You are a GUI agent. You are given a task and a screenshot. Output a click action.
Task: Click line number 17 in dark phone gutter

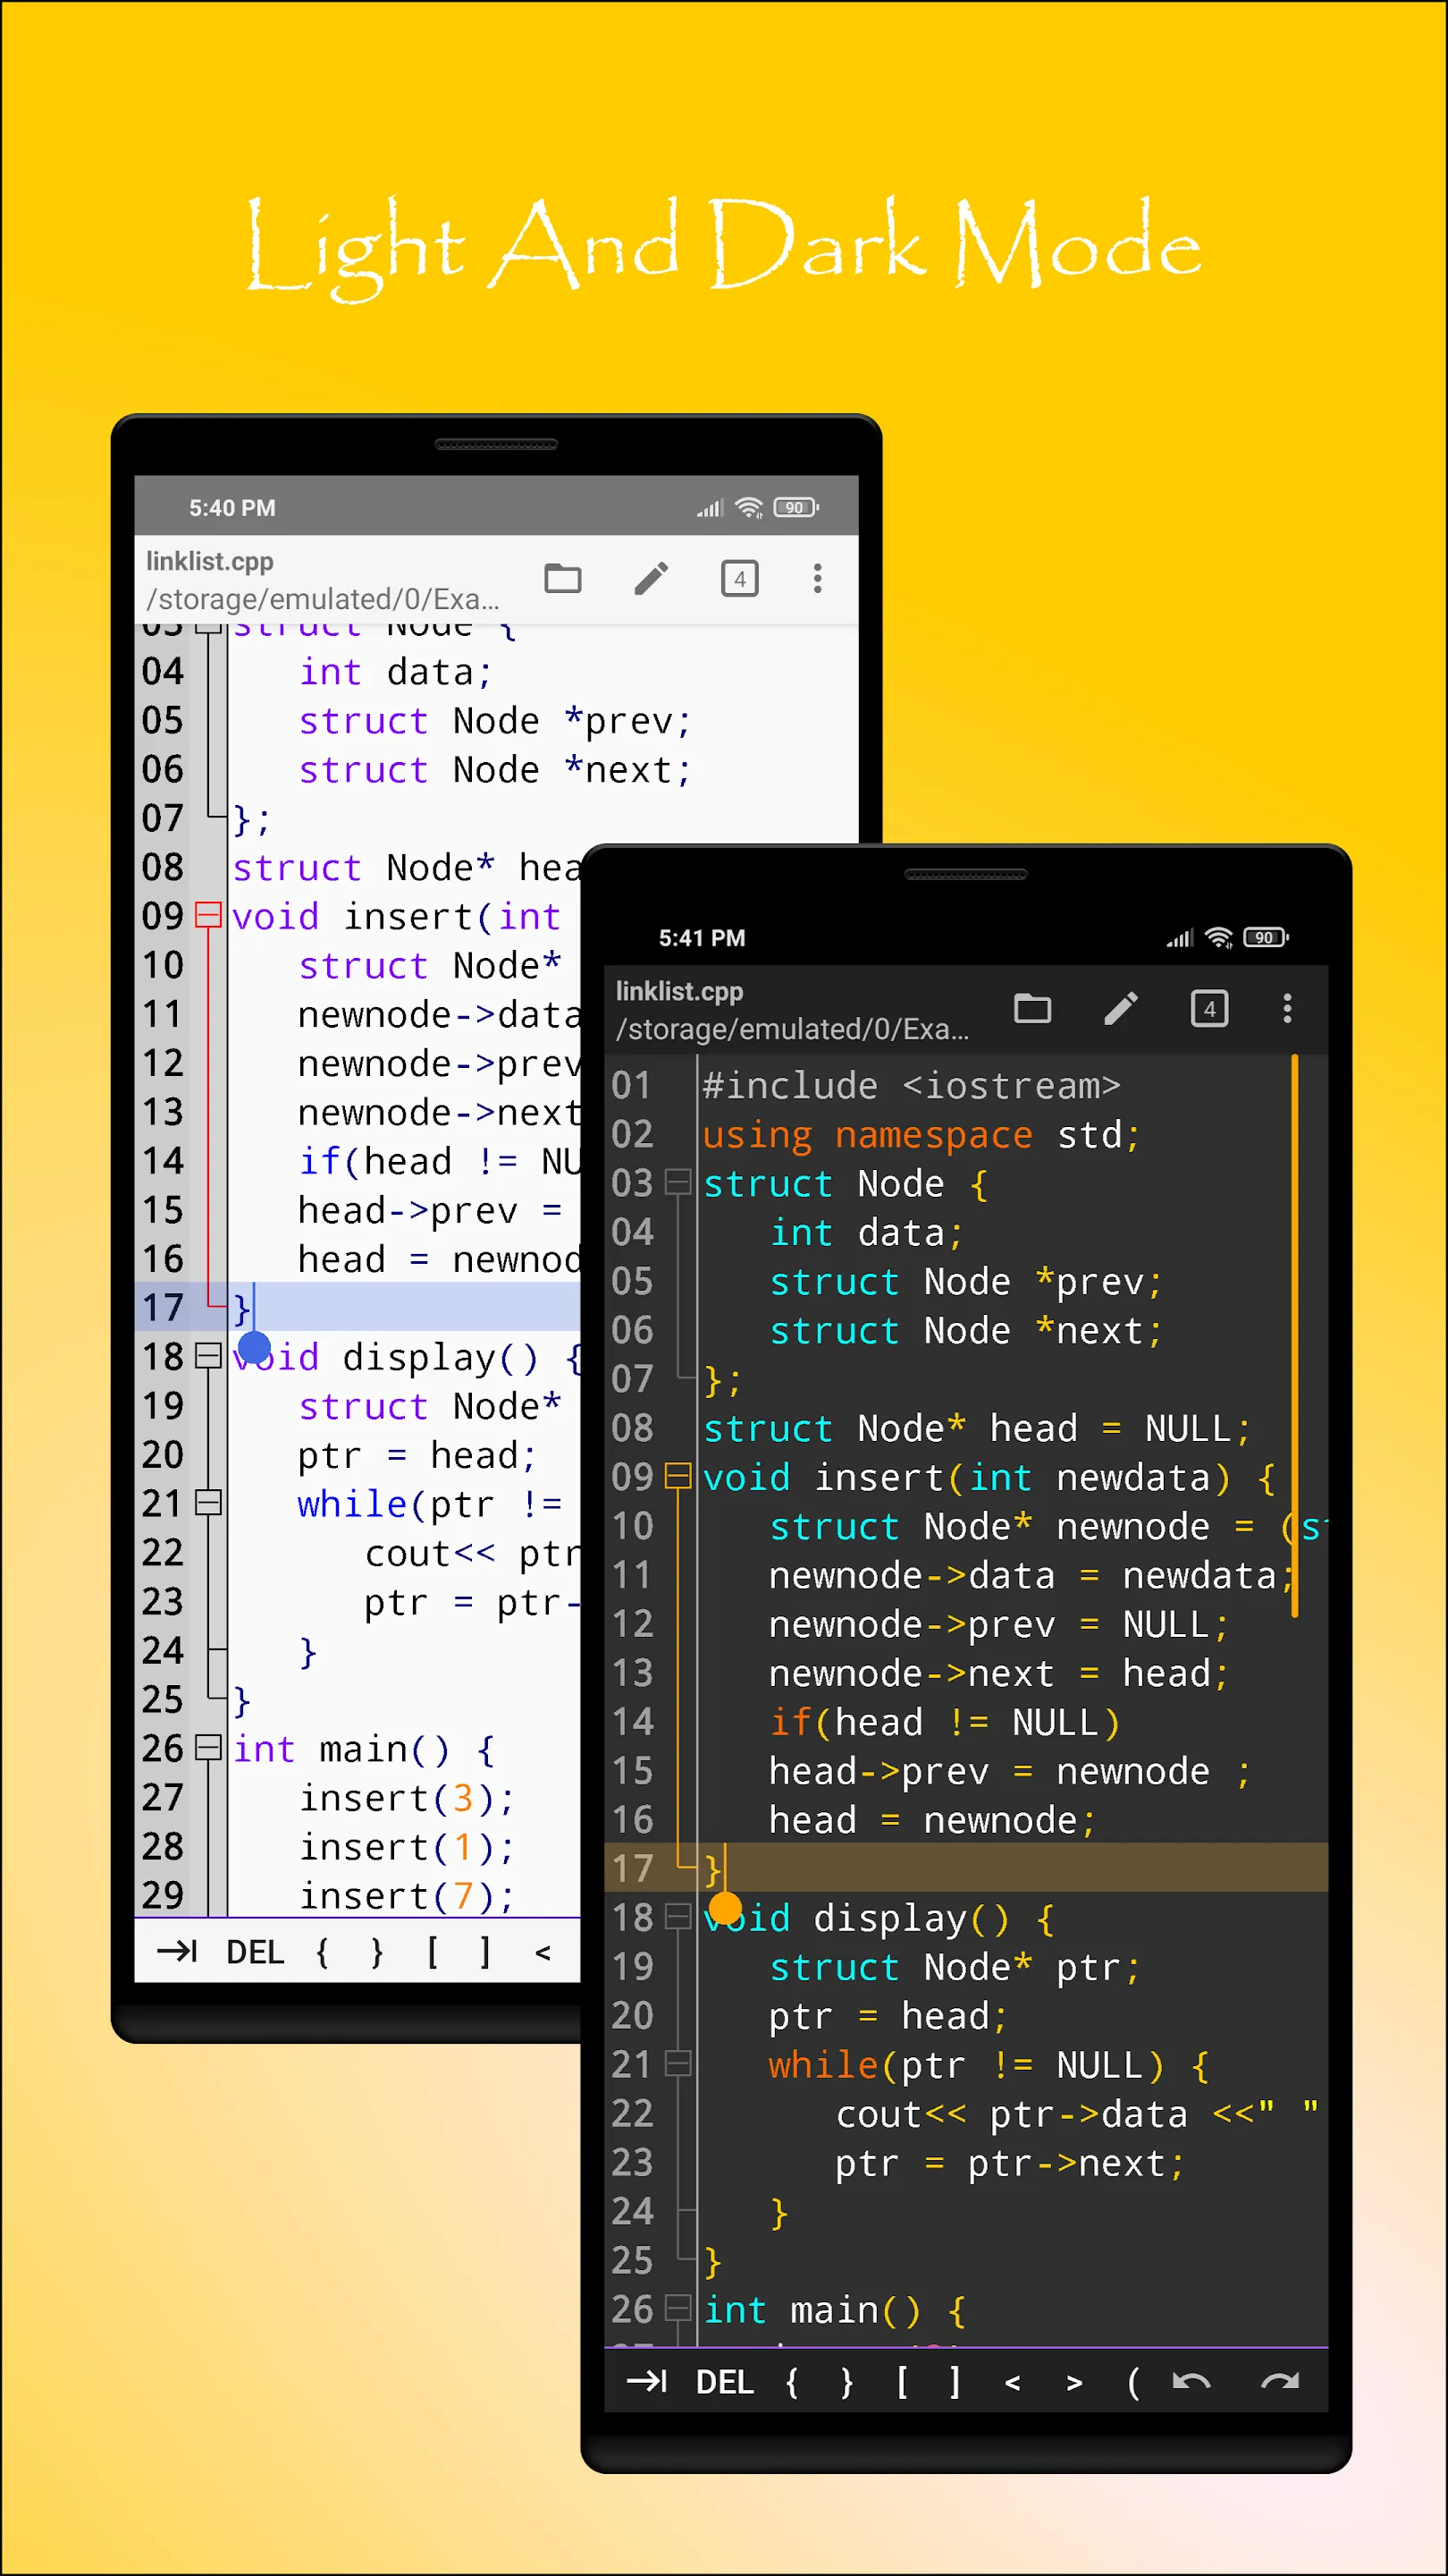tap(633, 1868)
